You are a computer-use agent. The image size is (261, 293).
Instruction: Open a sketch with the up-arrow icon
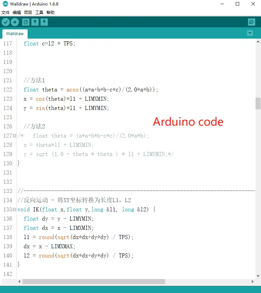point(35,22)
